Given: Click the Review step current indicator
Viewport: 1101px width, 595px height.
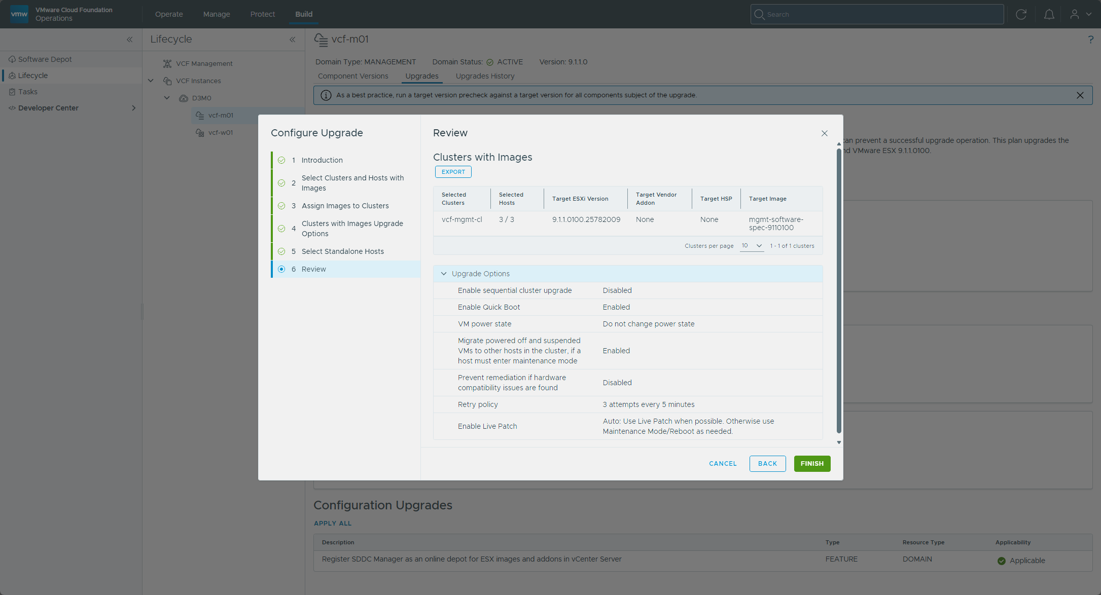Looking at the screenshot, I should [x=281, y=269].
